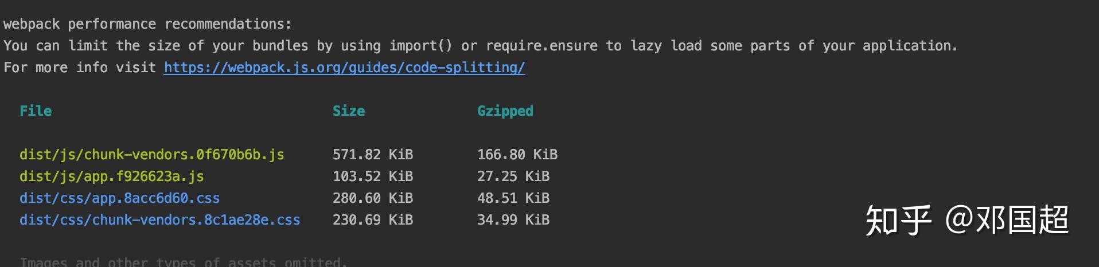Click the 280.60 KiB size value
This screenshot has width=1099, height=267.
pos(372,198)
